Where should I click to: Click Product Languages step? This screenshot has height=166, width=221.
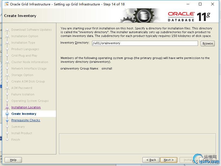click(x=25, y=49)
